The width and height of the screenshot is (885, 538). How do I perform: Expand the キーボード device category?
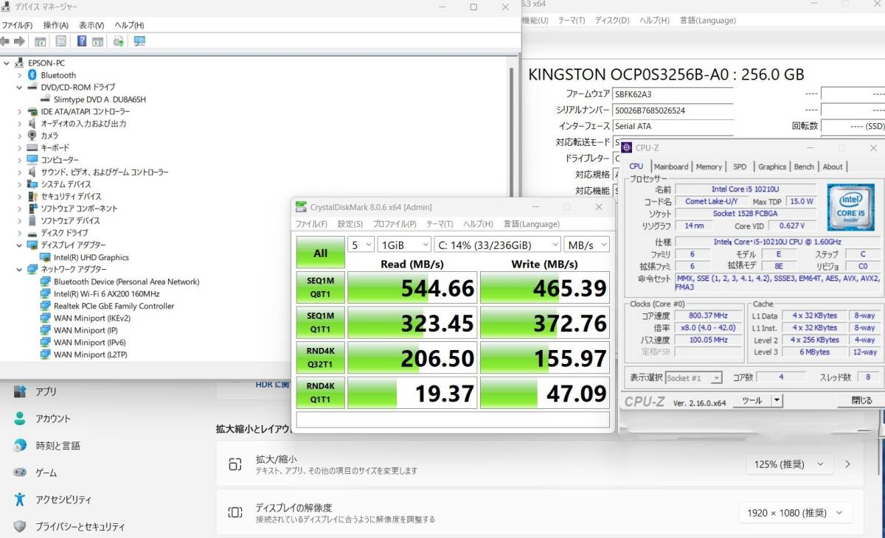point(20,147)
